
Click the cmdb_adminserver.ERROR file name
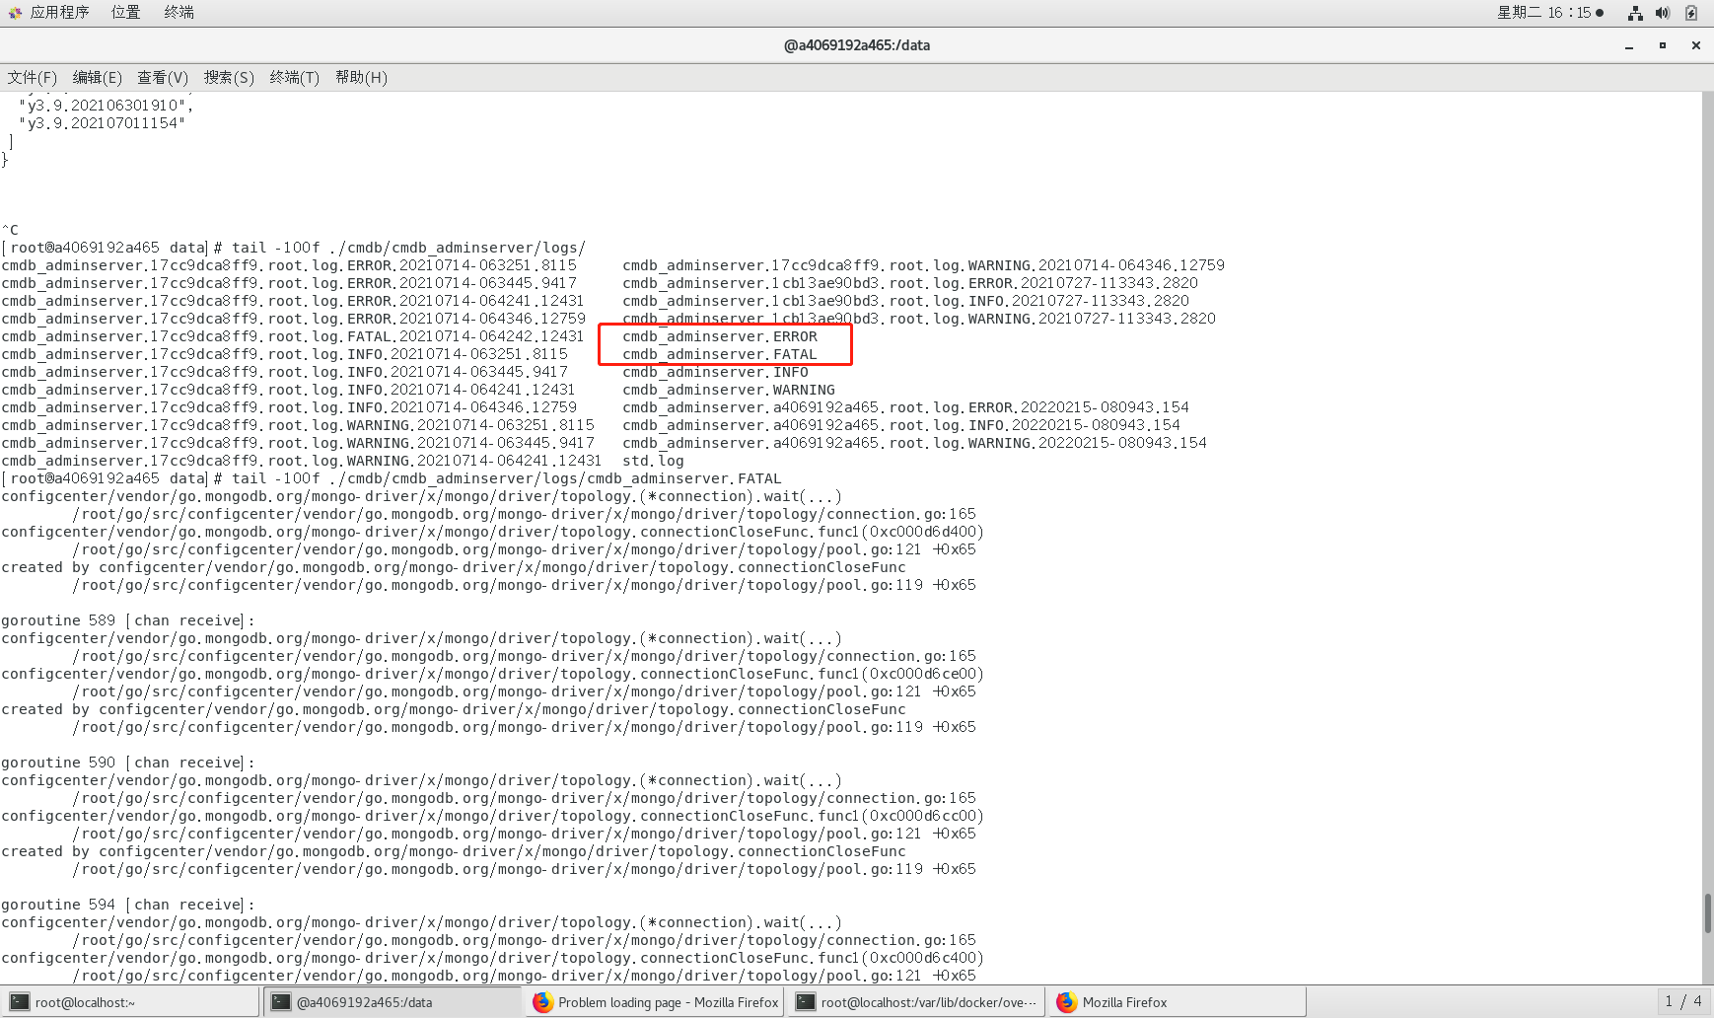tap(720, 336)
